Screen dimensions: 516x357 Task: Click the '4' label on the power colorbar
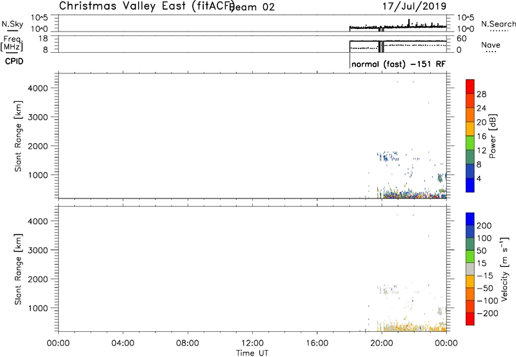(479, 179)
